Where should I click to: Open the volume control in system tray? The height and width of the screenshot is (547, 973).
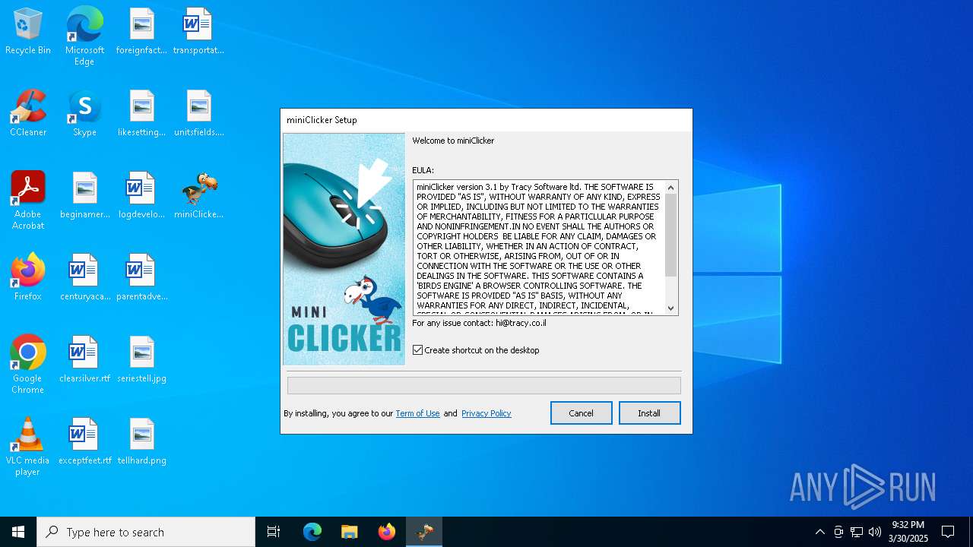(875, 532)
